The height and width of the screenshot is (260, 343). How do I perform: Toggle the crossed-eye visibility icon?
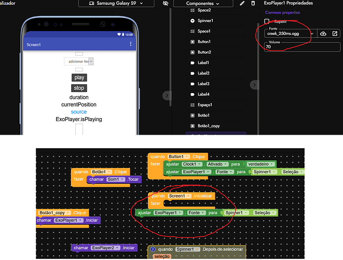tap(166, 3)
